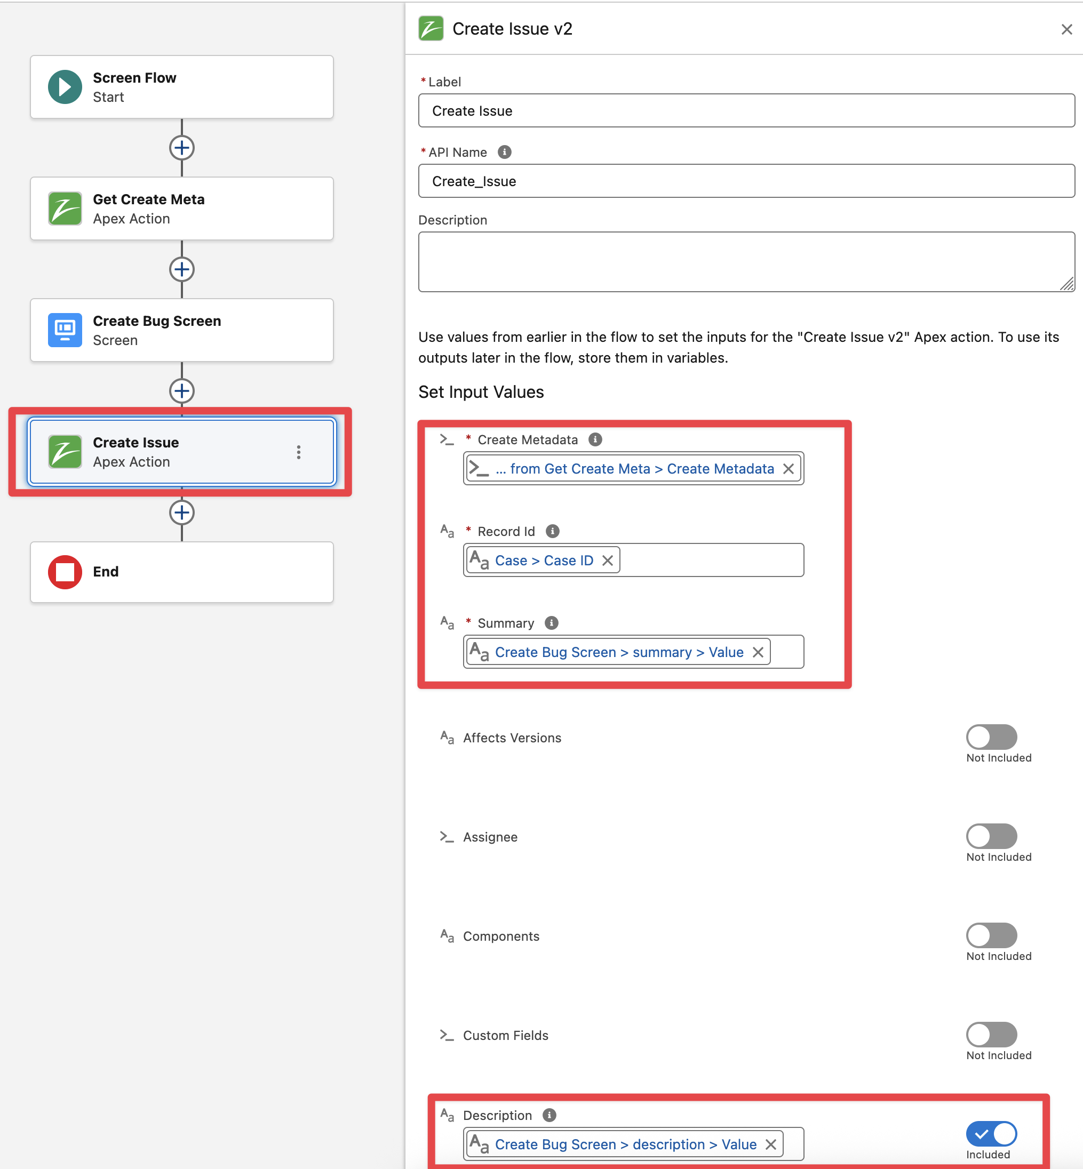The width and height of the screenshot is (1083, 1169).
Task: Open the Summary value combobox
Action: click(786, 652)
